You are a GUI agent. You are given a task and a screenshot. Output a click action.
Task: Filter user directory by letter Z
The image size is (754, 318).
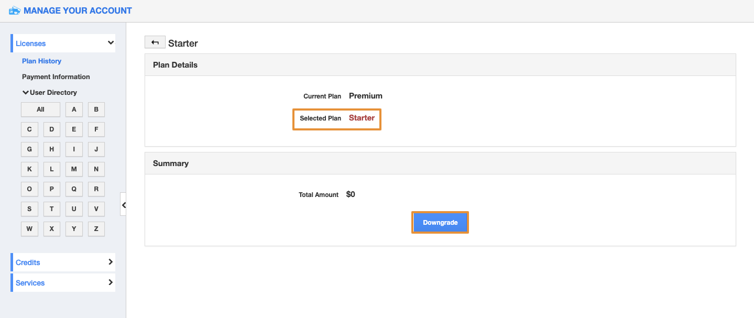pos(96,229)
